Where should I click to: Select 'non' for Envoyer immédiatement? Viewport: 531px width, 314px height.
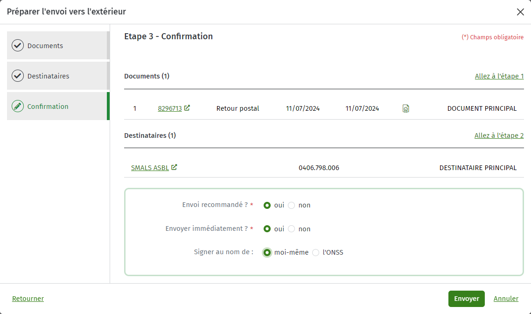(291, 229)
